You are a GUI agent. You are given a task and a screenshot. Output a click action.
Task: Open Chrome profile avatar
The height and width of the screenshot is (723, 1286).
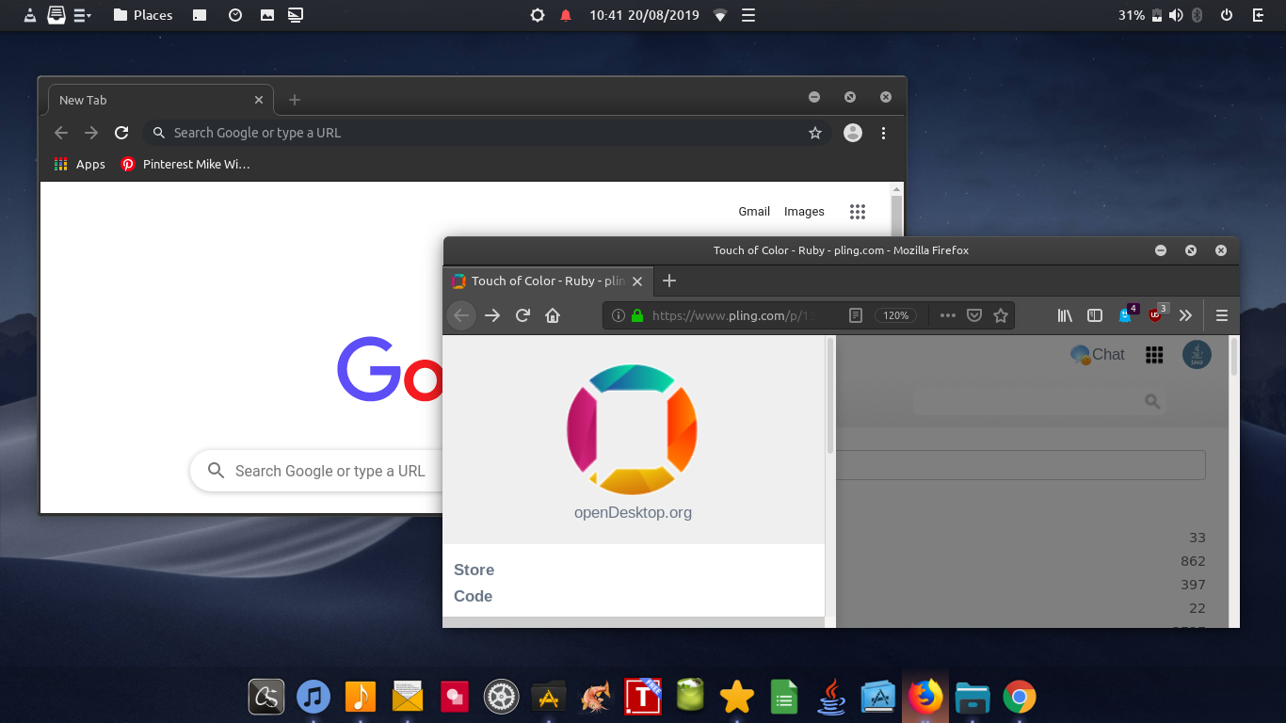point(853,133)
